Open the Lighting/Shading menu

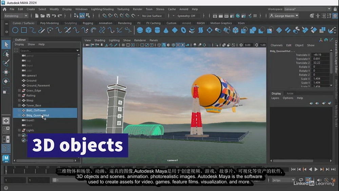pos(102,9)
